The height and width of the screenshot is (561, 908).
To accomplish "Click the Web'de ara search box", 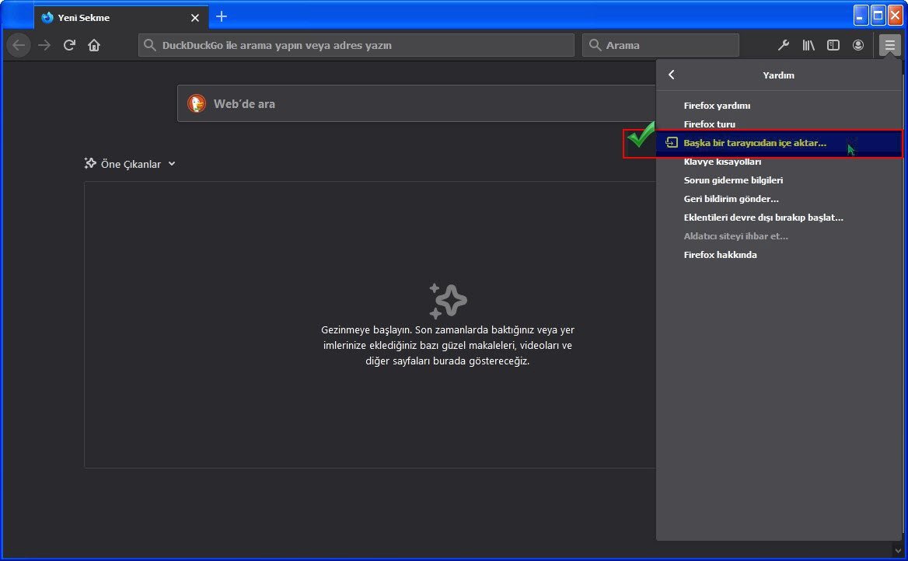I will [x=417, y=103].
